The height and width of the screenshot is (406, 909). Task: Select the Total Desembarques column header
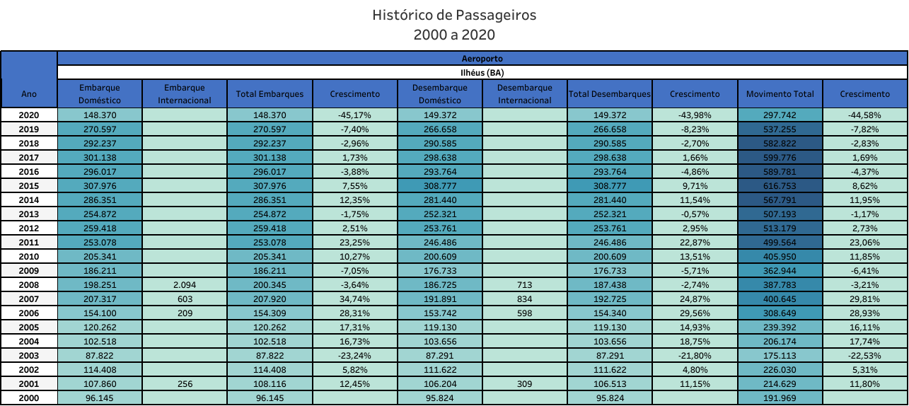610,93
